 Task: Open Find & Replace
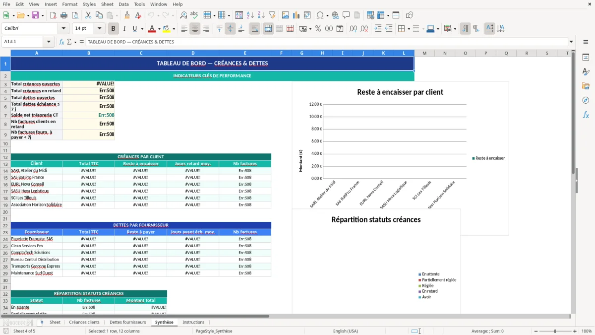(x=183, y=15)
